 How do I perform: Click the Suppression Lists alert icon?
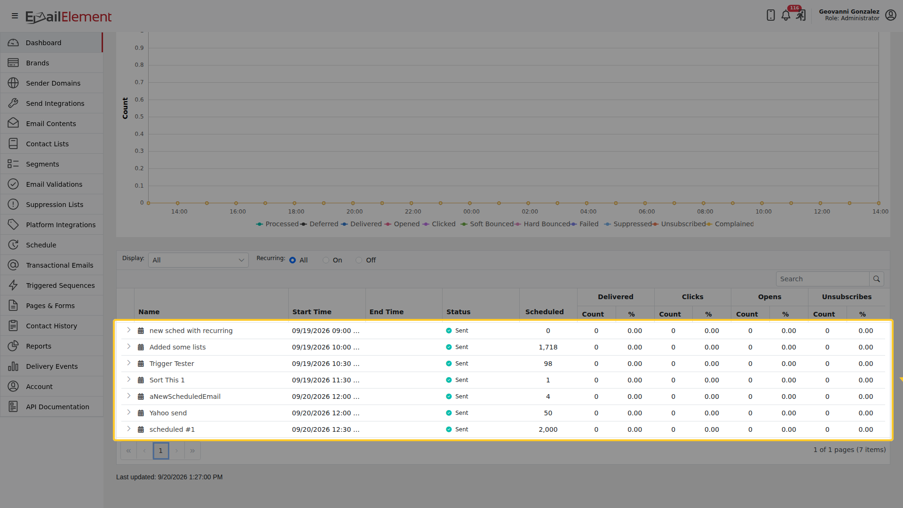[13, 204]
